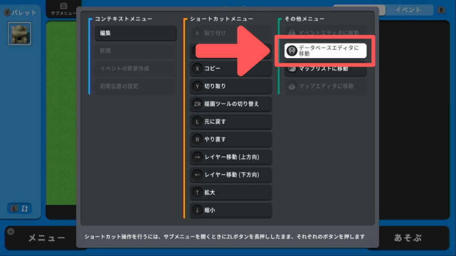
Task: Click left-arrow icon for lower layer move
Action: (x=197, y=175)
